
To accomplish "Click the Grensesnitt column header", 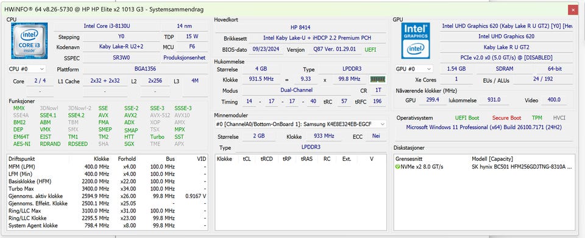I will [x=433, y=159].
